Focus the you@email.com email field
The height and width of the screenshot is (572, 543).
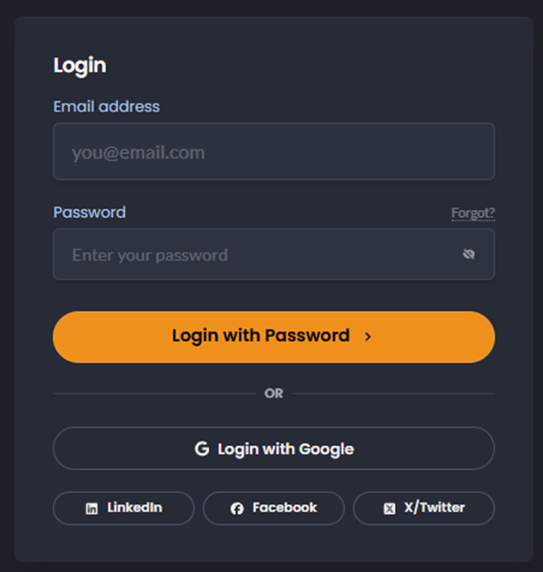tap(274, 151)
